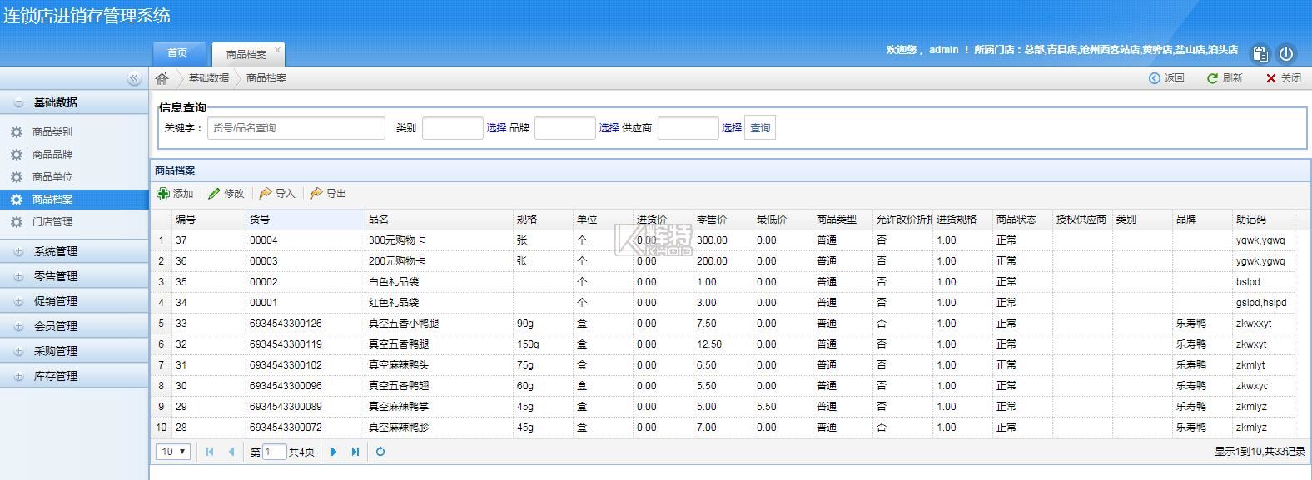Click the green 添加 add icon
Image resolution: width=1312 pixels, height=480 pixels.
point(163,194)
